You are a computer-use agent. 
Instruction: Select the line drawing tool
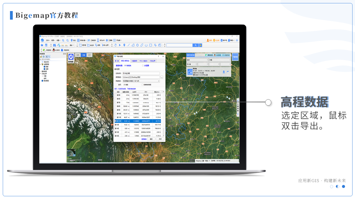tap(129, 45)
